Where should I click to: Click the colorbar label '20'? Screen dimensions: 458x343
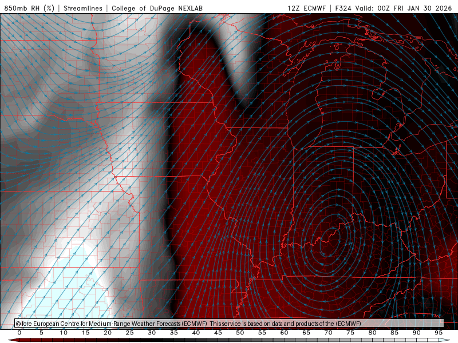coord(108,333)
